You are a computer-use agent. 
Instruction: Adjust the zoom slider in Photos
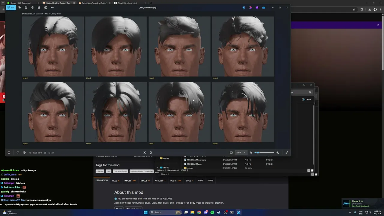[x=264, y=153]
